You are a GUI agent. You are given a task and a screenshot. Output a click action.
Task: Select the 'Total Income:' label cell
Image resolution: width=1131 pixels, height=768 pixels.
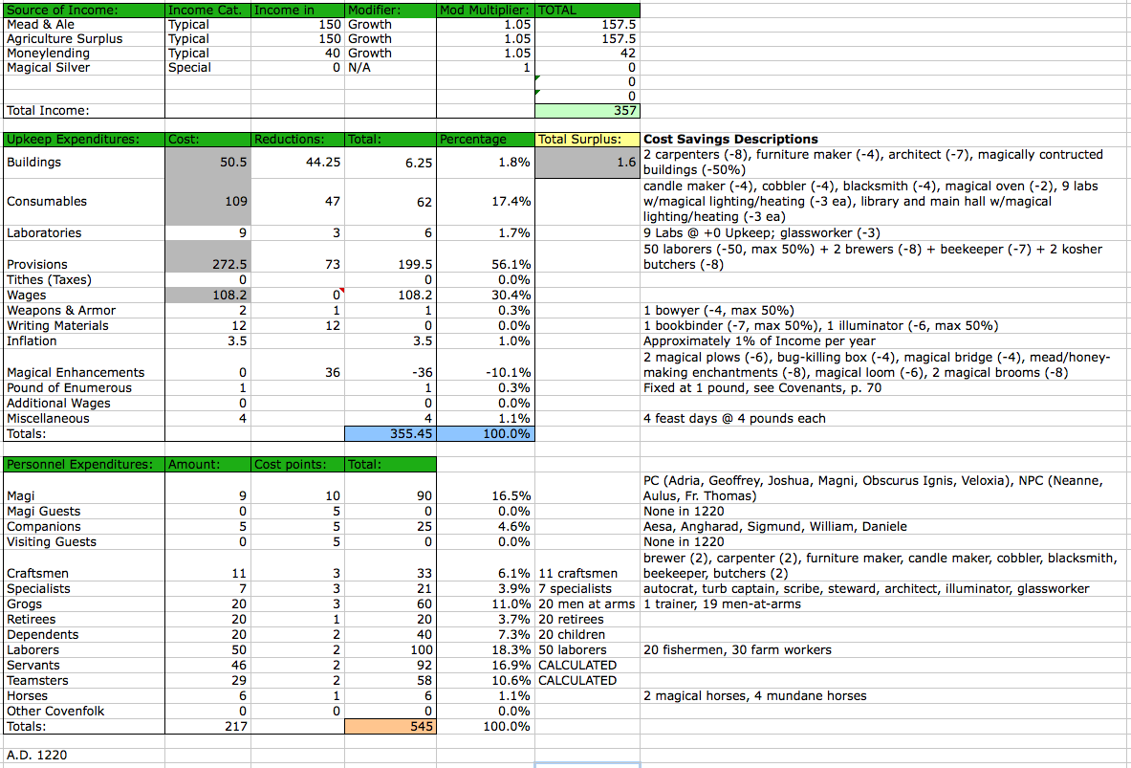(84, 111)
